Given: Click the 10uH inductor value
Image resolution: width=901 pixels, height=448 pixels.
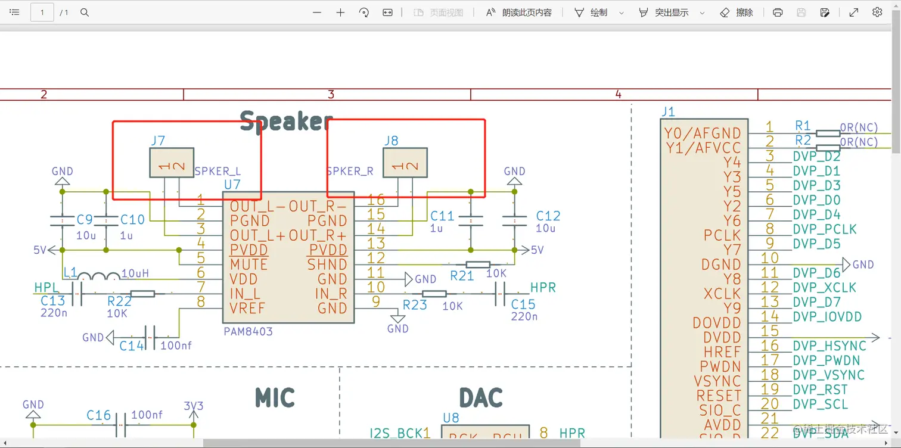Looking at the screenshot, I should [135, 273].
